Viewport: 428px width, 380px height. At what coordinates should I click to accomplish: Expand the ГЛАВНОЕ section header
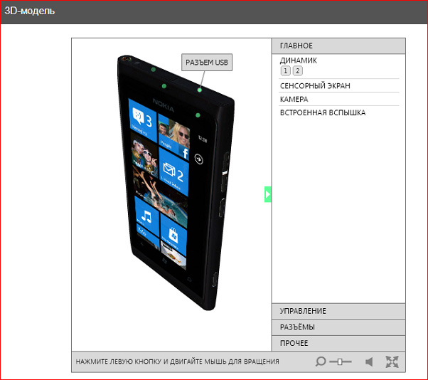pyautogui.click(x=338, y=46)
